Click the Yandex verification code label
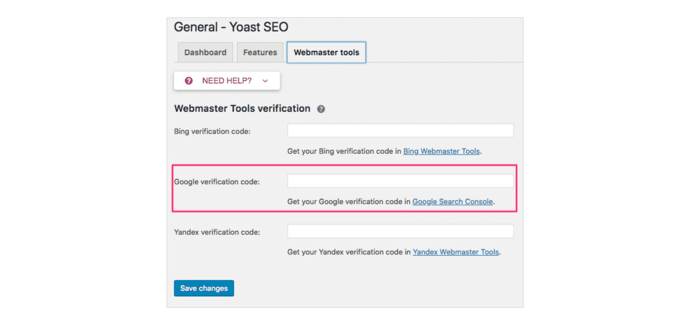 click(217, 232)
